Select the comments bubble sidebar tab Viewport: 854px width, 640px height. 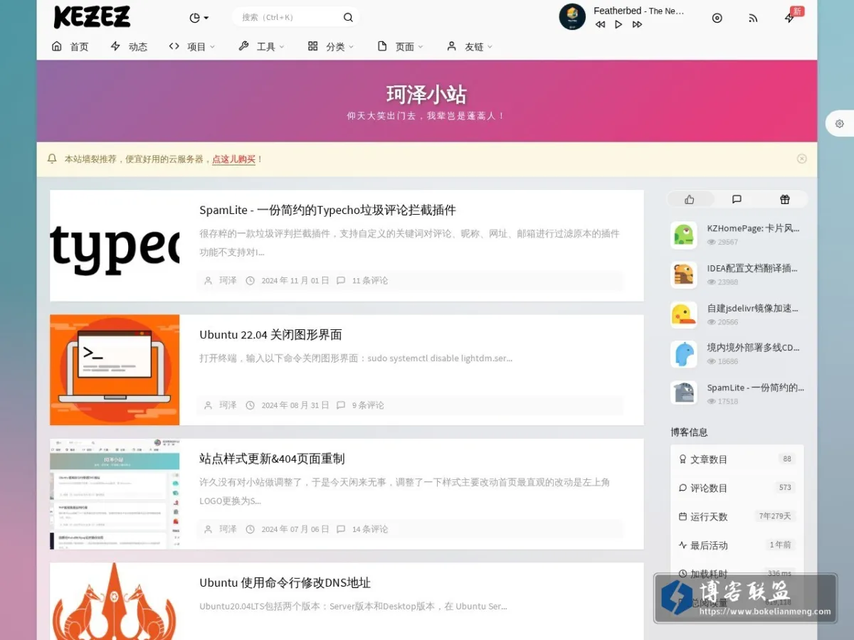(737, 199)
